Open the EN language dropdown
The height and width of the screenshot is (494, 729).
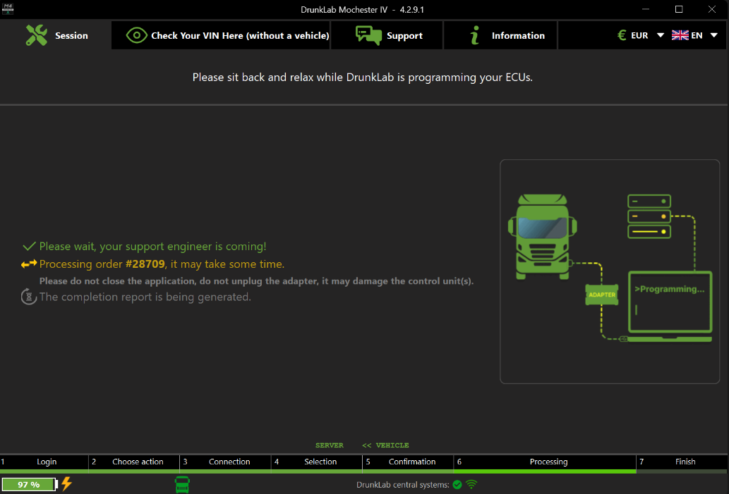coord(713,35)
